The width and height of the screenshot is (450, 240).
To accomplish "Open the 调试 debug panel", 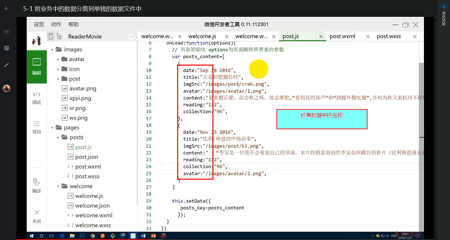I will point(37,98).
